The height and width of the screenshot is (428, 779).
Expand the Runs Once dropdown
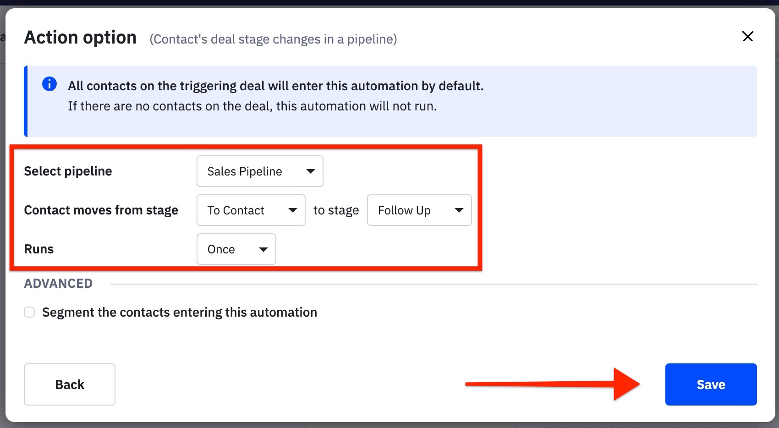point(236,249)
